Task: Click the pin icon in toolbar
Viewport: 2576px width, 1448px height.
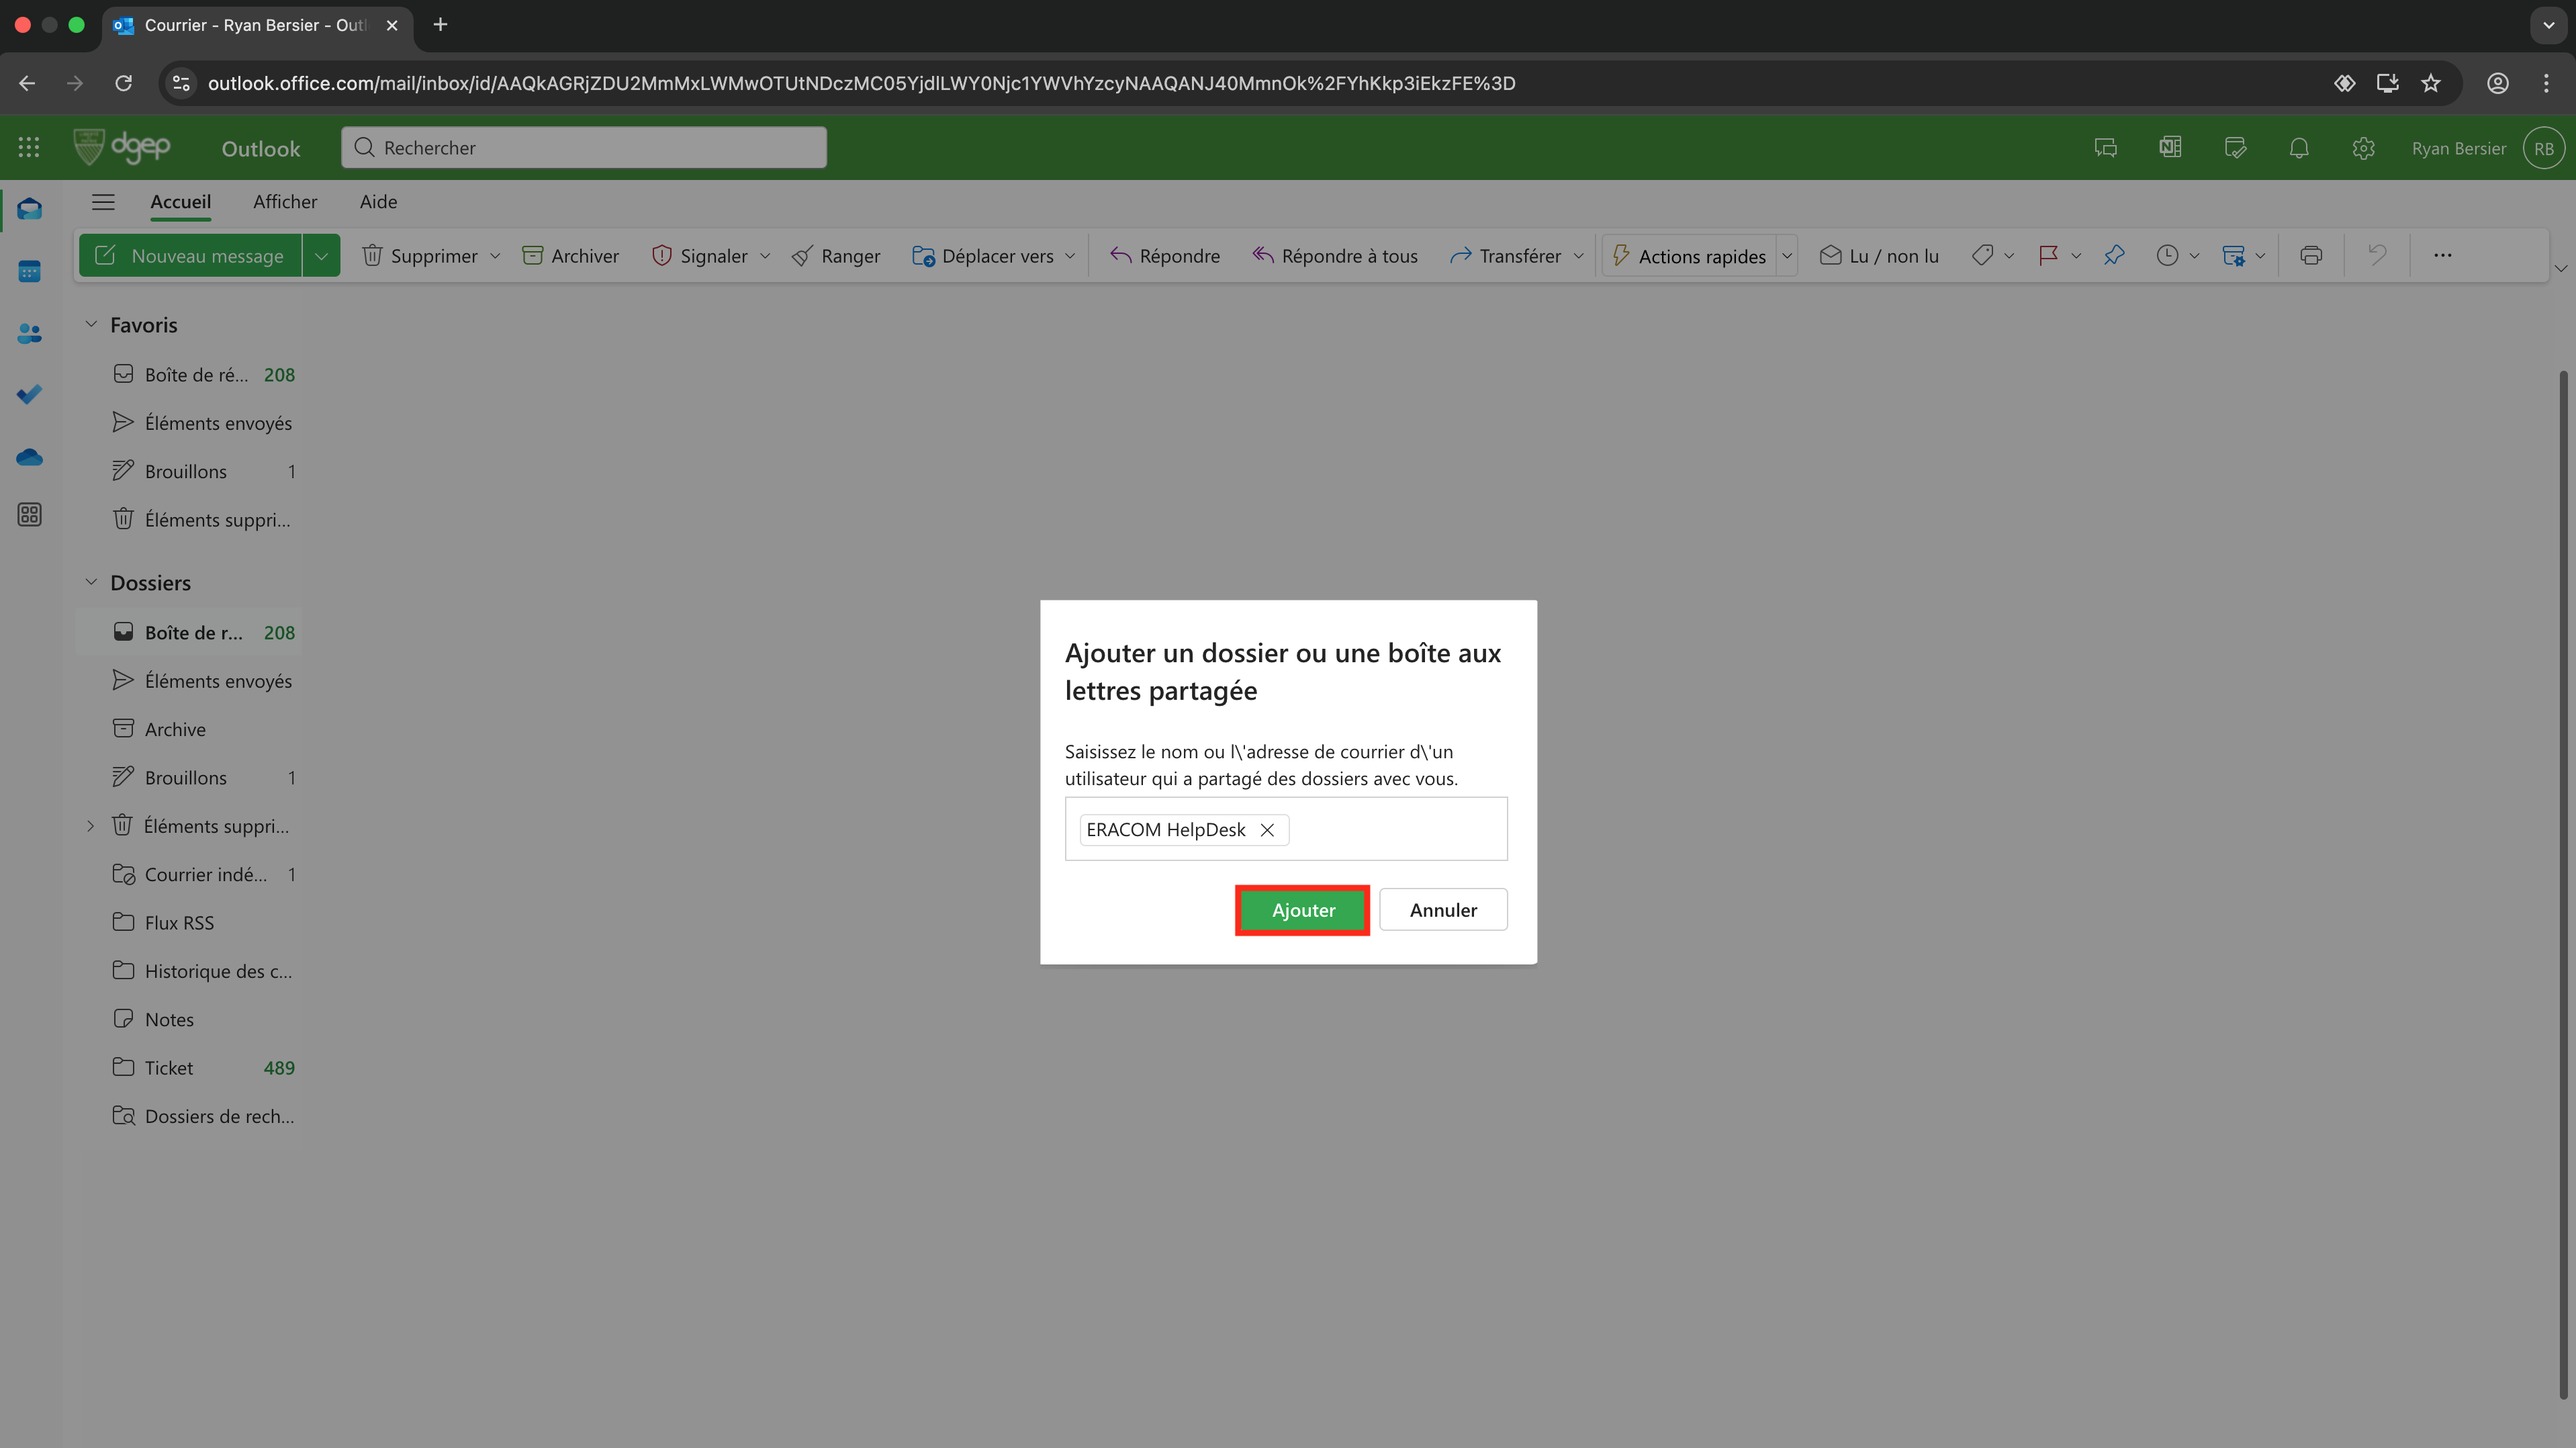Action: [x=2114, y=256]
